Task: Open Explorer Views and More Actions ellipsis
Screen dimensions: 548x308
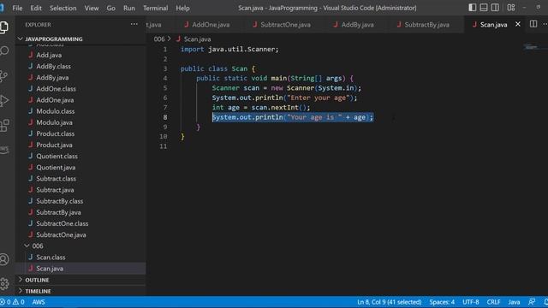Action: point(134,24)
